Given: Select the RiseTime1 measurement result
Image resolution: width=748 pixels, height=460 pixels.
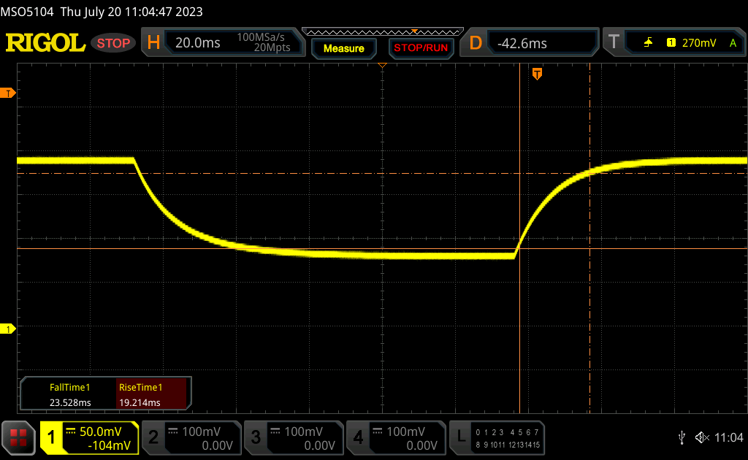Looking at the screenshot, I should point(152,395).
